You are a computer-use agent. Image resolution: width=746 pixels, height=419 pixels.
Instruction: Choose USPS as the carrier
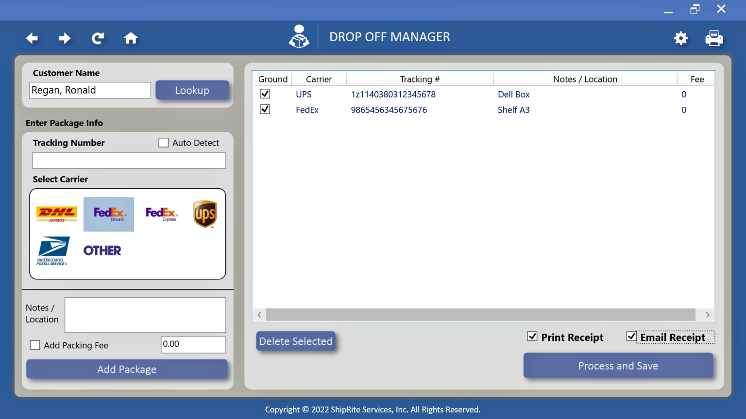click(x=53, y=250)
